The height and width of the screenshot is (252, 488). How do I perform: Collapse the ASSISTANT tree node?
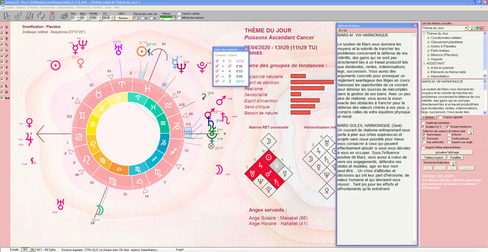point(424,63)
